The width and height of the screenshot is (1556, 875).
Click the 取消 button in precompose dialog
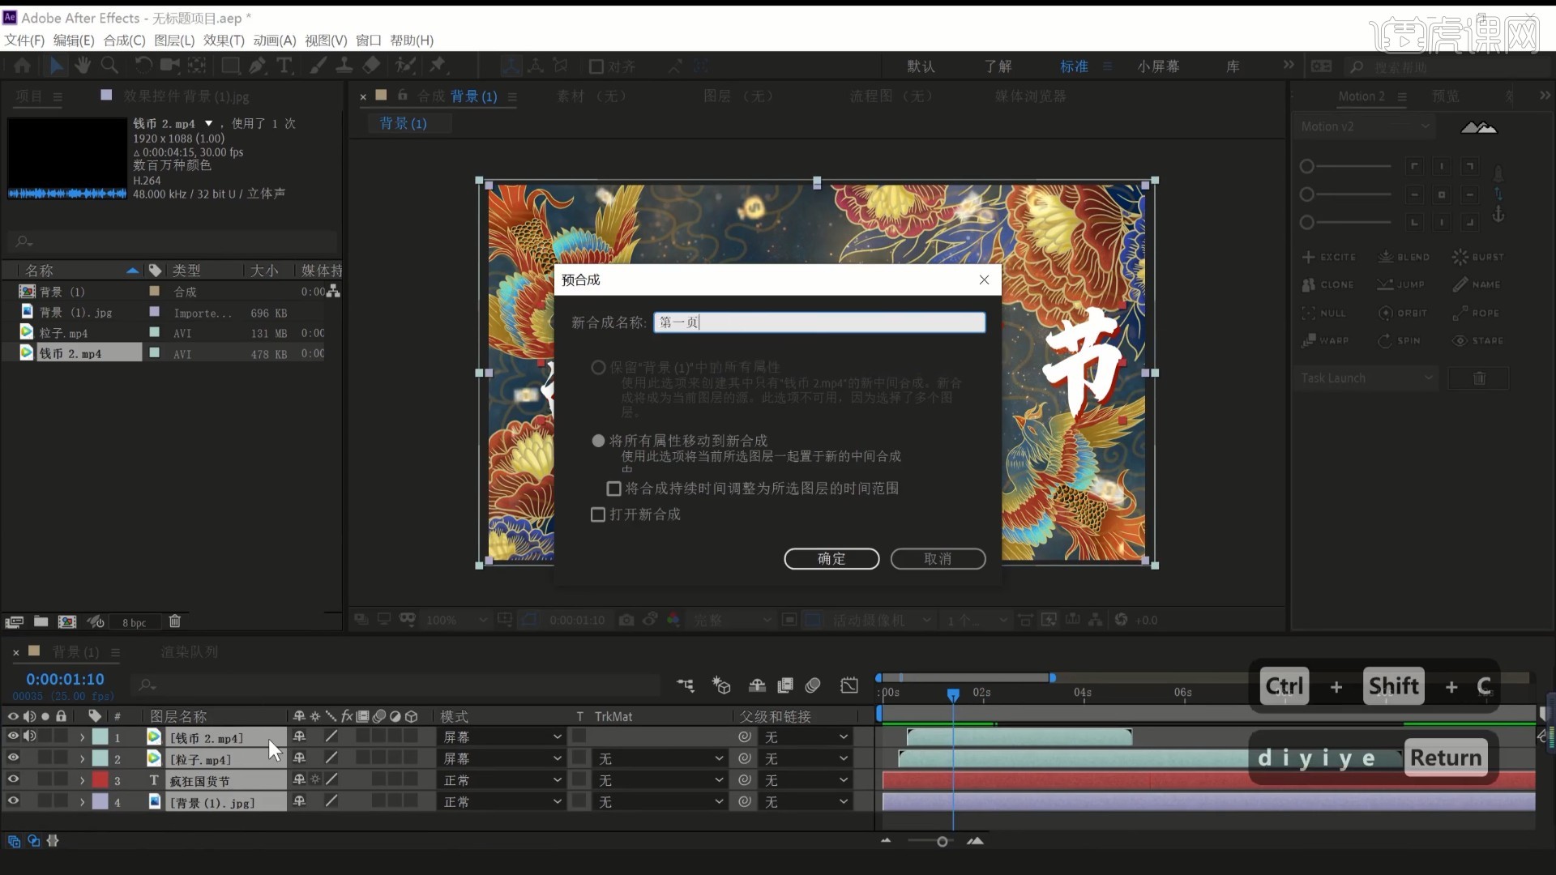tap(938, 559)
